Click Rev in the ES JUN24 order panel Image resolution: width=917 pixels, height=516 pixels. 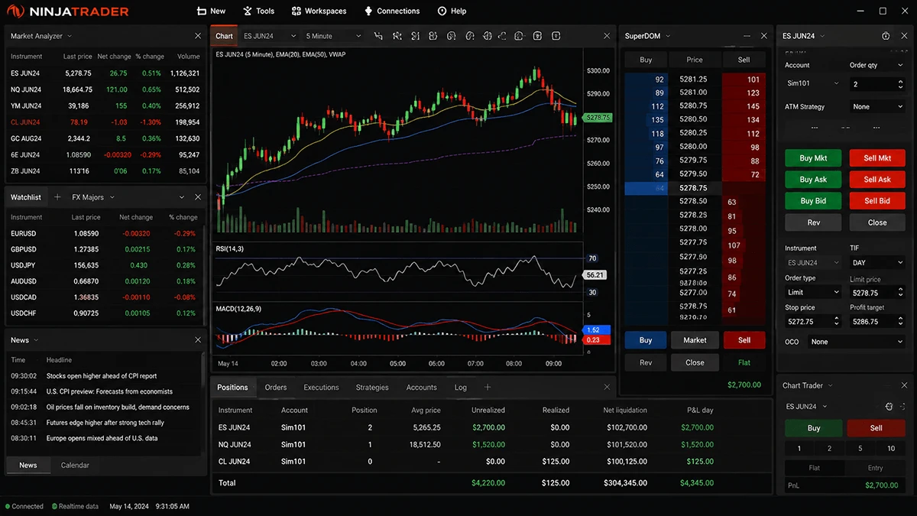coord(813,222)
